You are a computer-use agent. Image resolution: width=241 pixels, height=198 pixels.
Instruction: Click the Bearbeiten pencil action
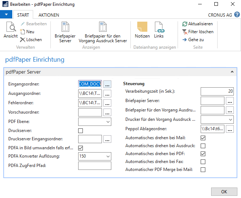[34, 24]
